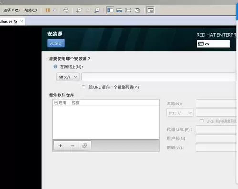This screenshot has height=189, width=238.
Task: Open the snapshot manager icon
Action: pyautogui.click(x=97, y=10)
